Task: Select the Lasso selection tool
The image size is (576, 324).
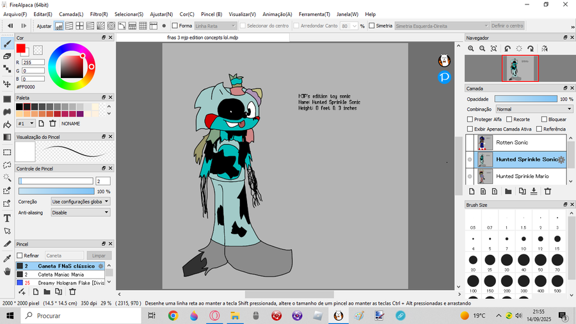Action: [x=7, y=165]
